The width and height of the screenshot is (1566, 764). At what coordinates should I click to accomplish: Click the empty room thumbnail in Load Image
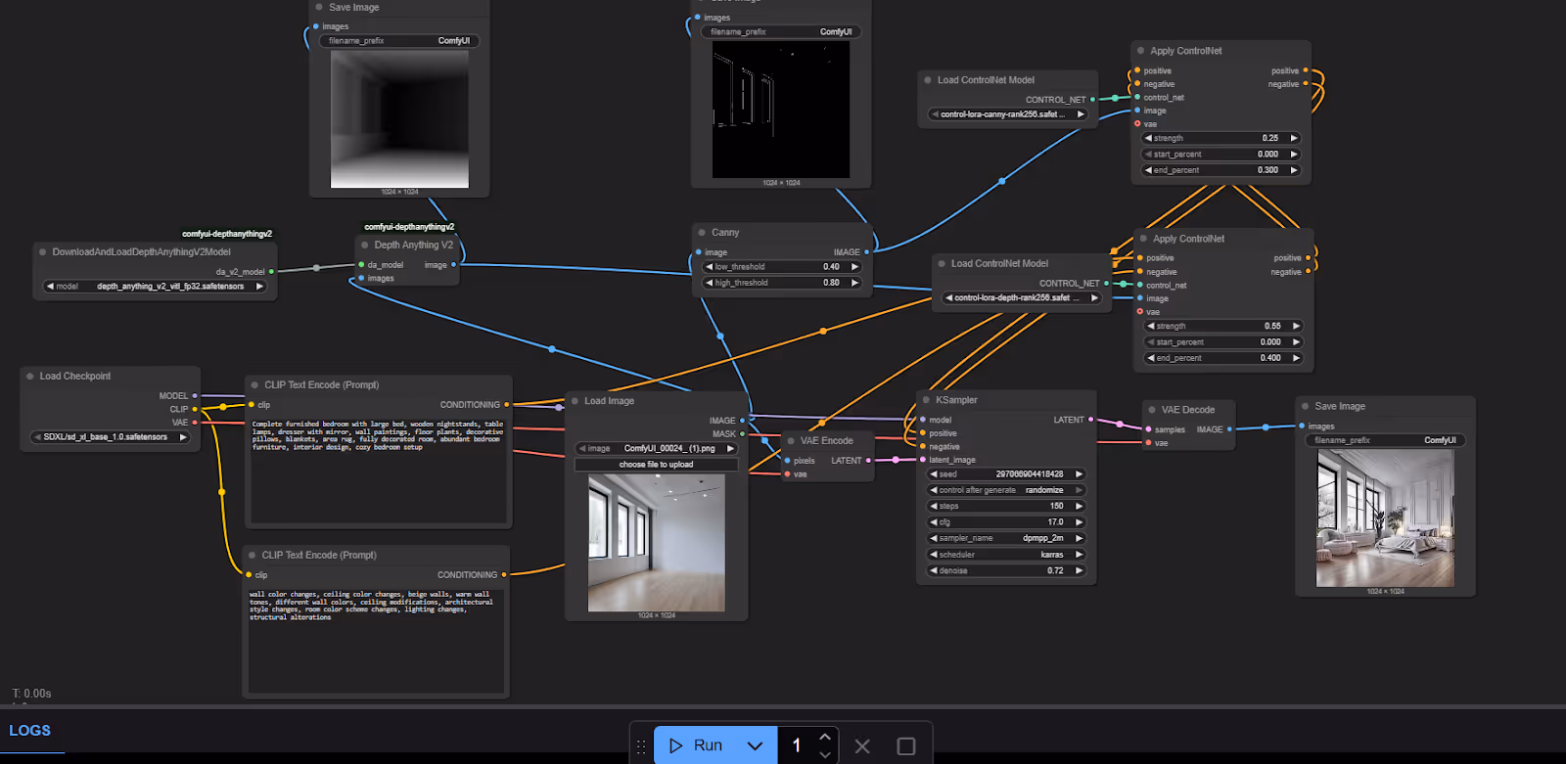point(657,543)
